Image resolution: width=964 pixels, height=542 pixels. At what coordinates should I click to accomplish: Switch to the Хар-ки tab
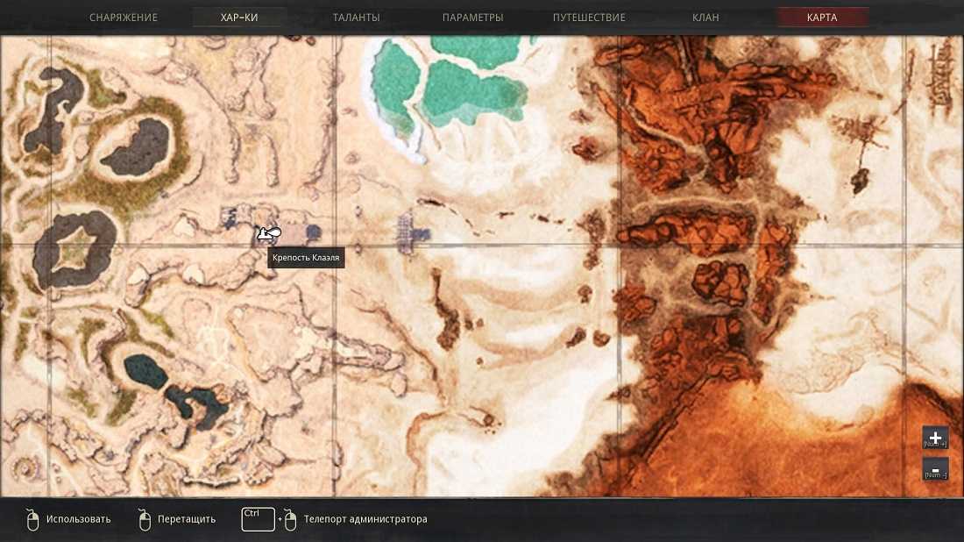click(x=239, y=18)
